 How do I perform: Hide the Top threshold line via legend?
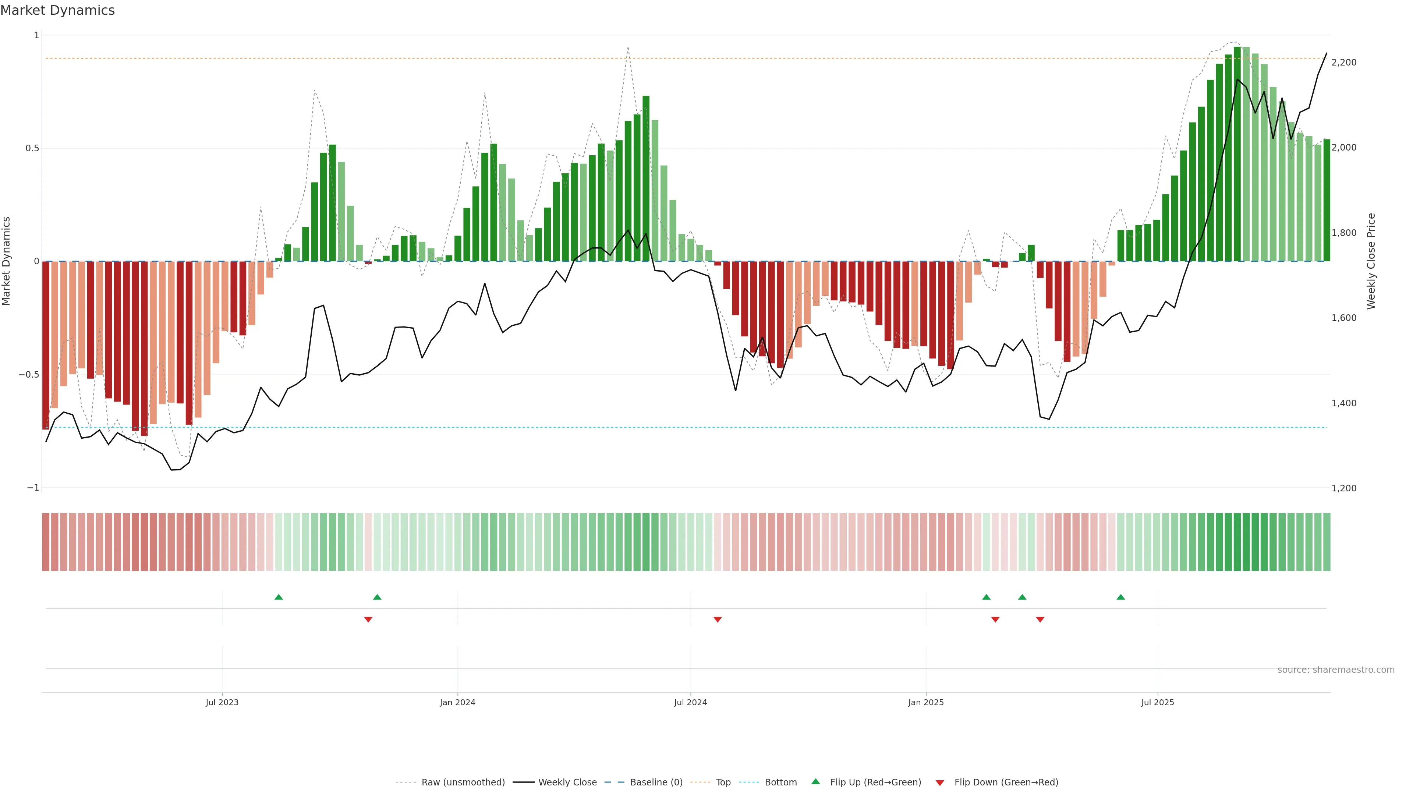tap(723, 782)
